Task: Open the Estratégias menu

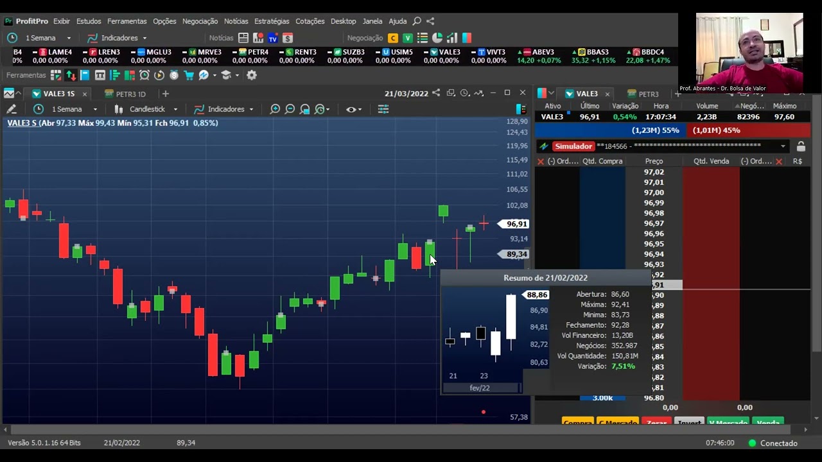Action: (272, 21)
